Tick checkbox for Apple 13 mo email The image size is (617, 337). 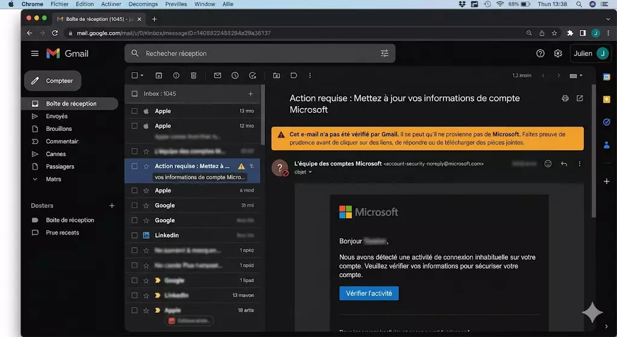point(134,111)
